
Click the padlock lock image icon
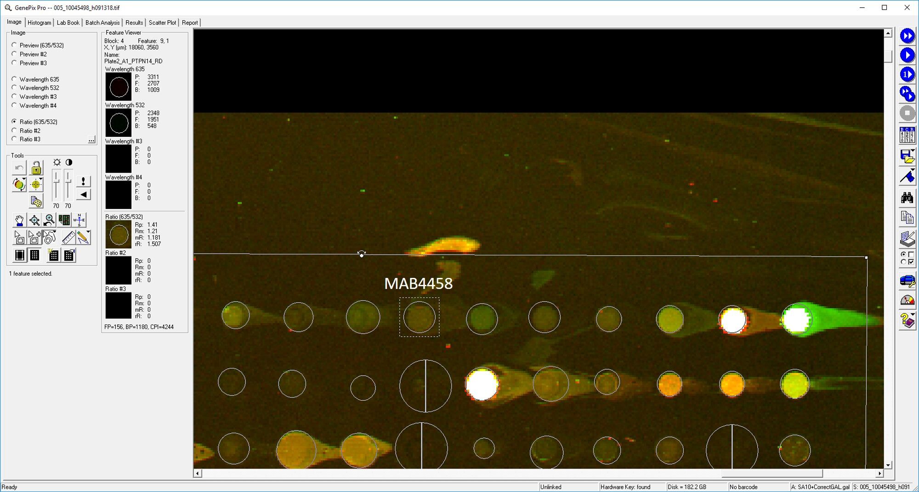click(x=36, y=168)
